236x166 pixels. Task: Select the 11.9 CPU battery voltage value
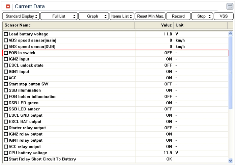click(x=168, y=153)
